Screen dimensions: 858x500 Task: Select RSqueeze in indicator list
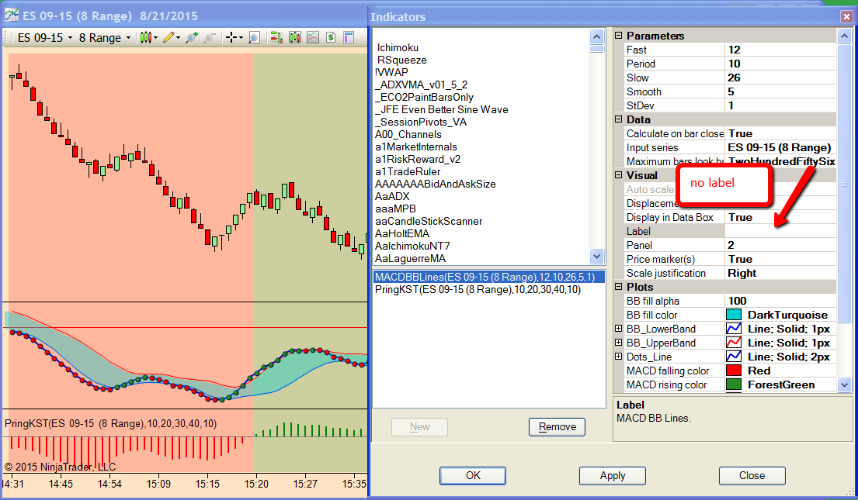click(x=401, y=60)
